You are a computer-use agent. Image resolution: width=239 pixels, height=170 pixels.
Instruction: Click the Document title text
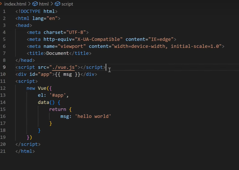point(57,53)
